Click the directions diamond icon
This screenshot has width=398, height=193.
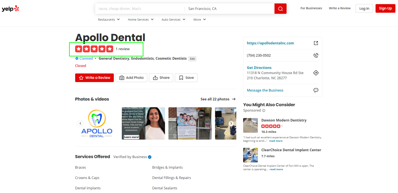[316, 73]
